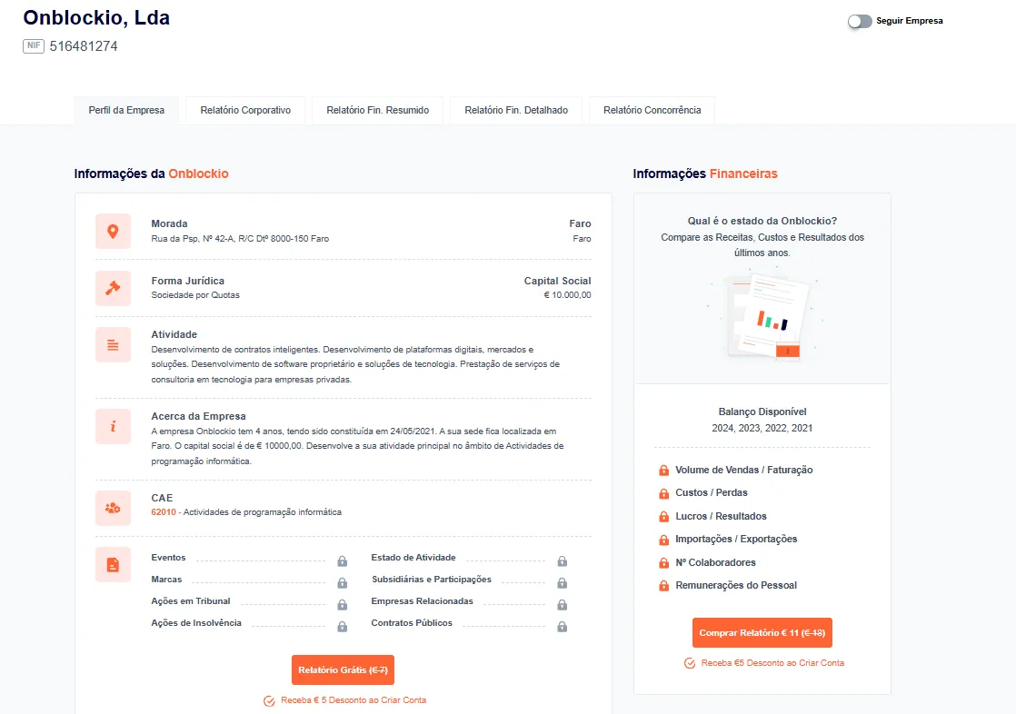The height and width of the screenshot is (714, 1016).
Task: Open Relatório Fin. Resumido tab
Action: click(378, 110)
